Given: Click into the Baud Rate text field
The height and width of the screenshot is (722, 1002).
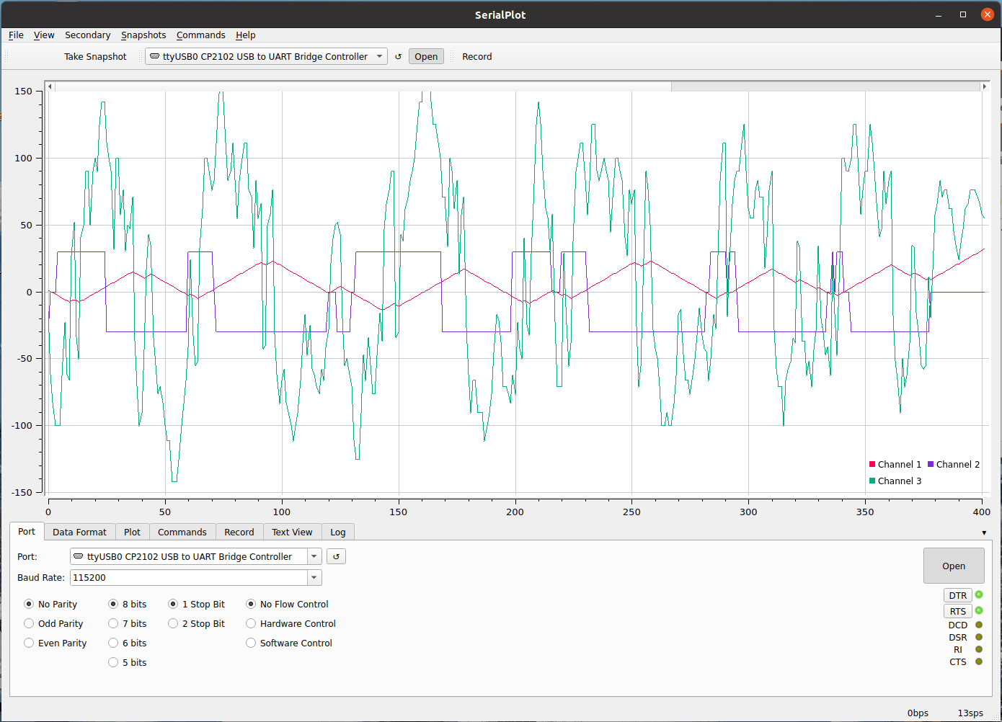Looking at the screenshot, I should pos(187,578).
